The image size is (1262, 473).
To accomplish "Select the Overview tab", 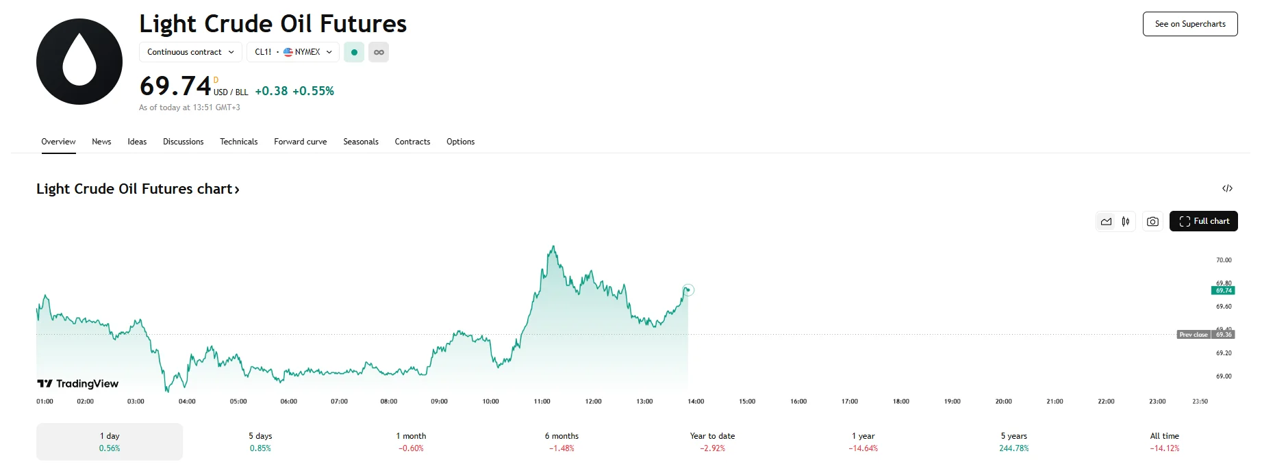I will point(58,142).
